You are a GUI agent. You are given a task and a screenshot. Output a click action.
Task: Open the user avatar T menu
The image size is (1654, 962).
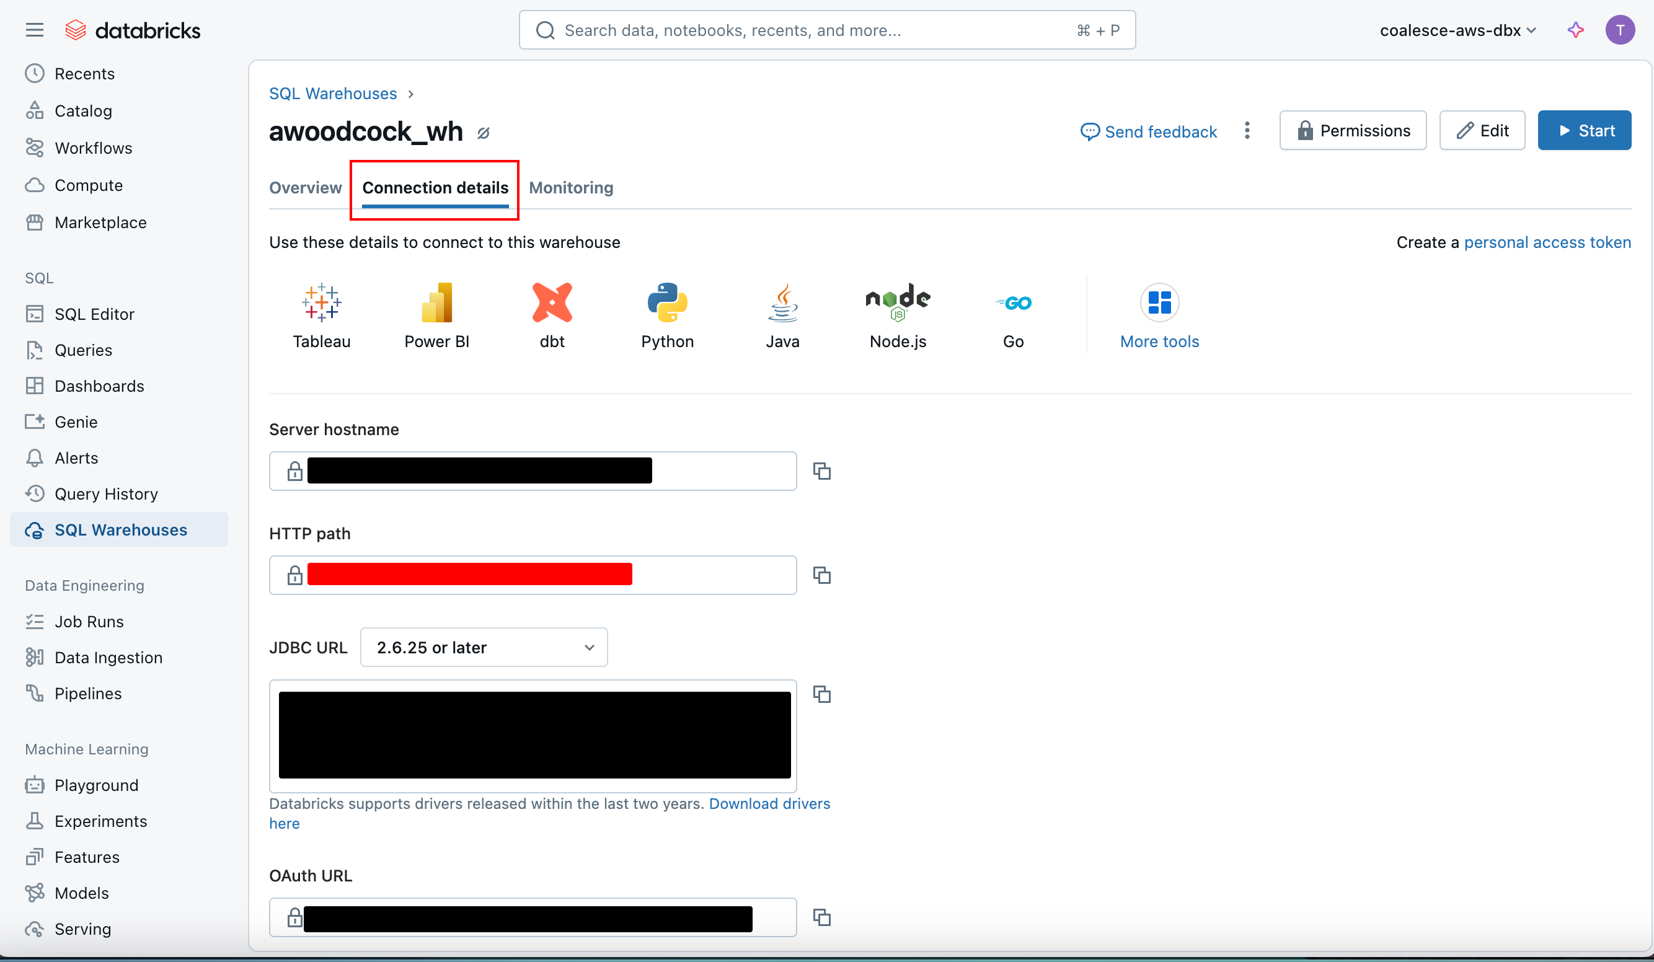point(1620,30)
